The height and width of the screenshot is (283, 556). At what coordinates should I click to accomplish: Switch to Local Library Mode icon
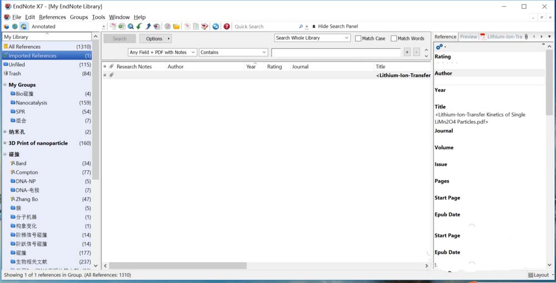click(x=6, y=27)
